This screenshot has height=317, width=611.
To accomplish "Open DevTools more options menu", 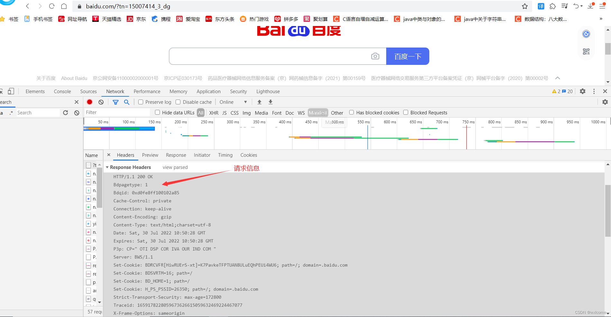I will click(594, 91).
